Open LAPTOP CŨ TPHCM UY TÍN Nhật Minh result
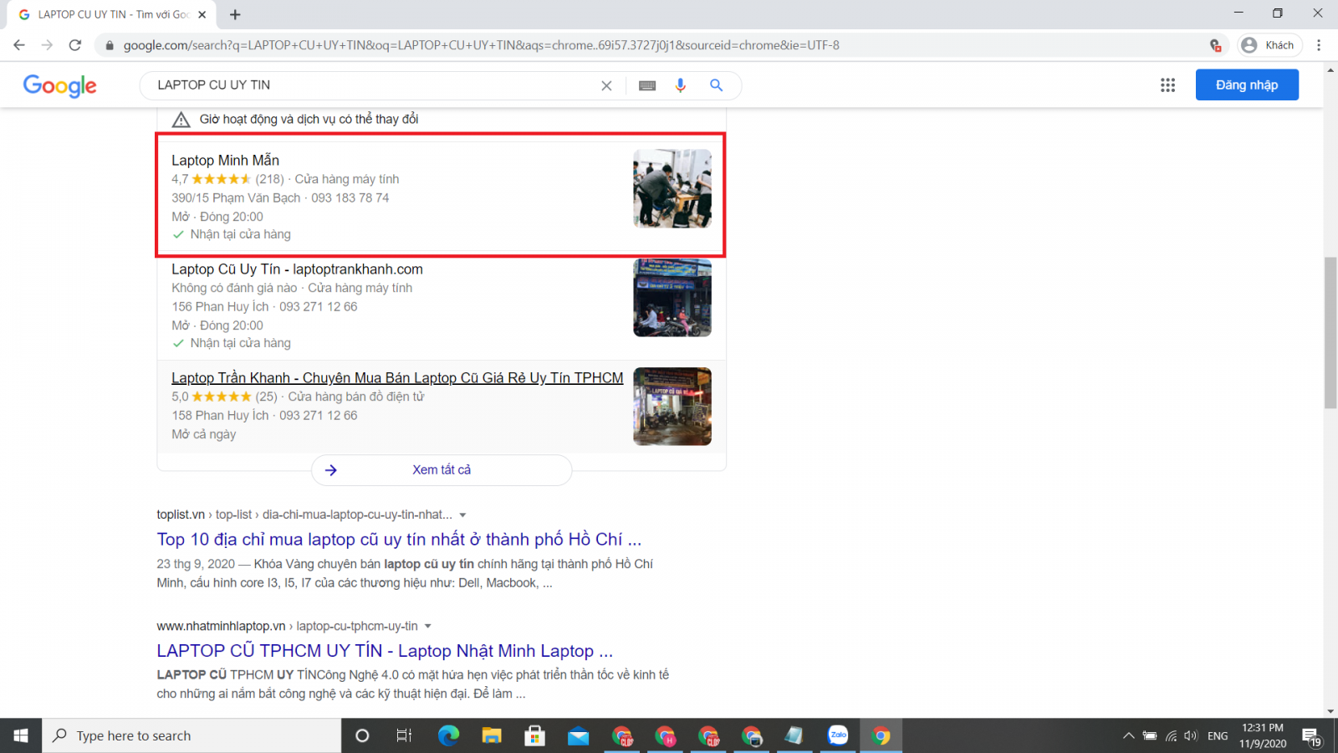1338x753 pixels. coord(385,650)
